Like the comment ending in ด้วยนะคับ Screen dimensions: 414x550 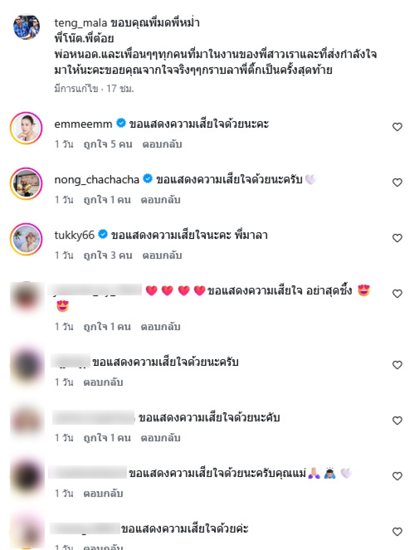click(397, 420)
